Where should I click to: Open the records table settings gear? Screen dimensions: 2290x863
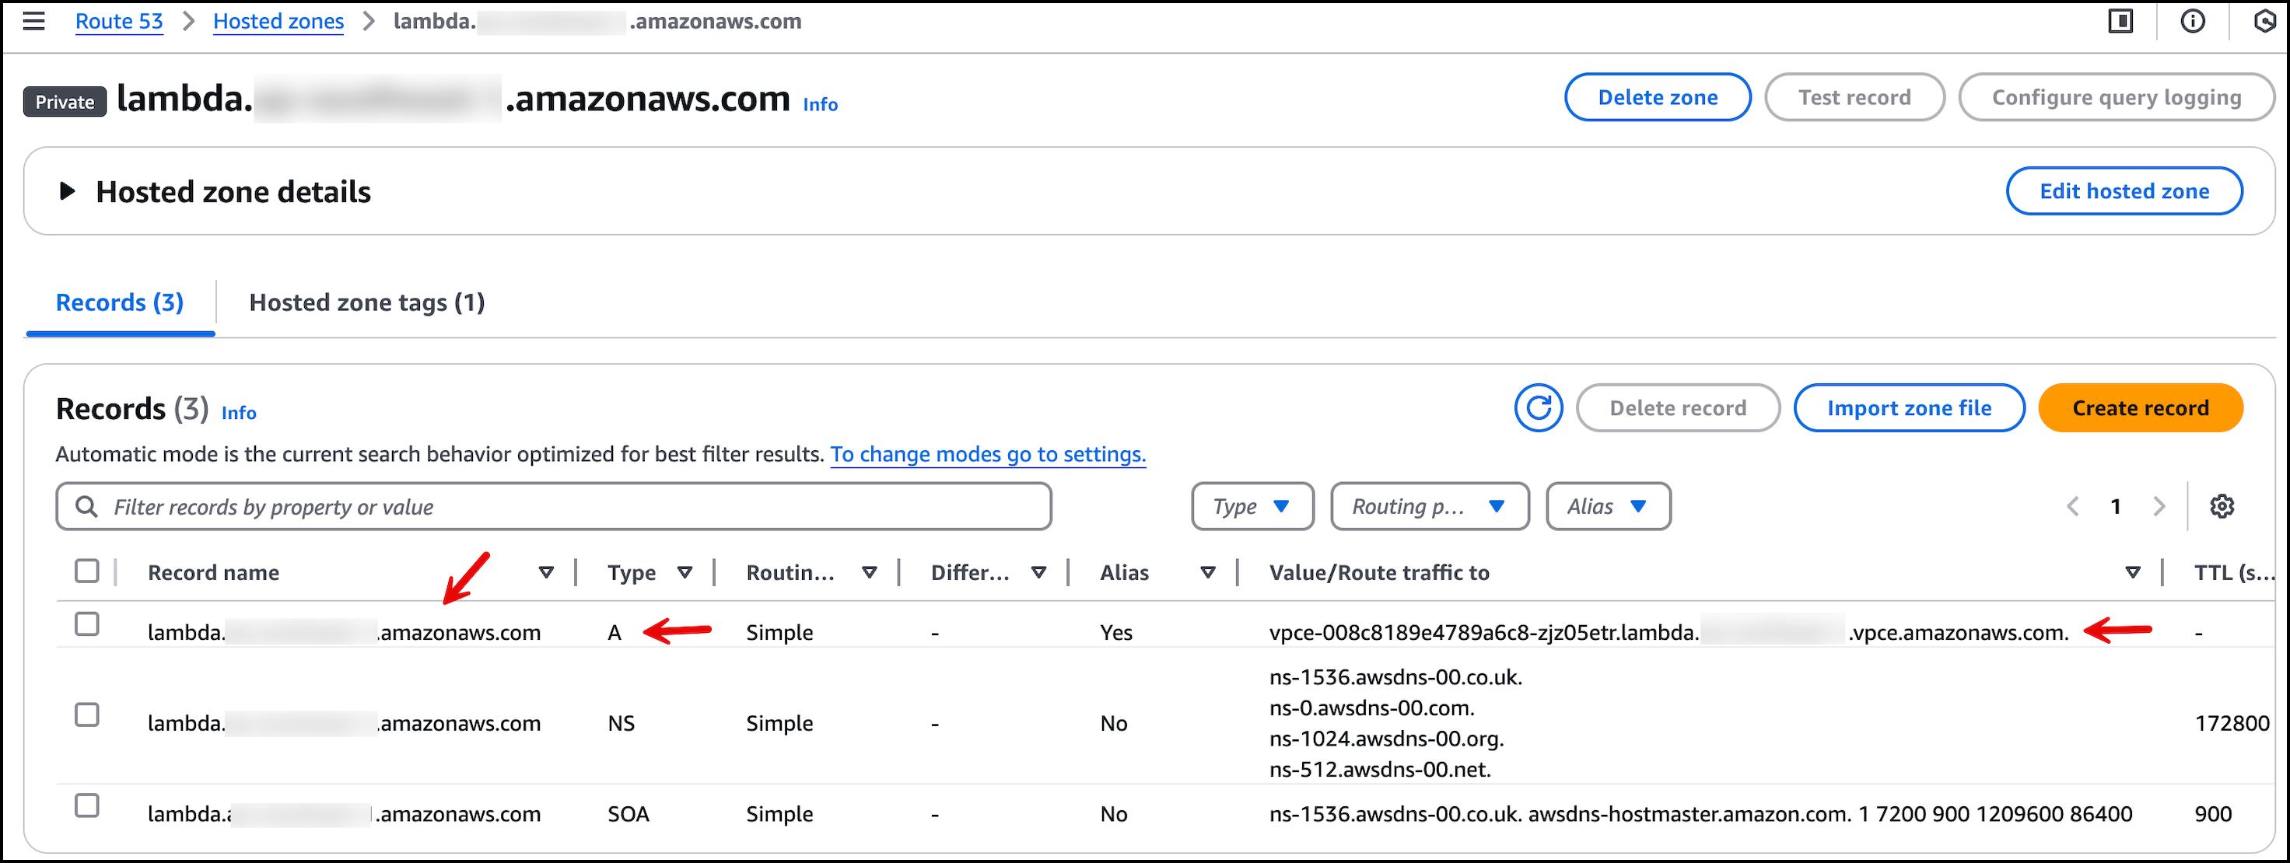tap(2222, 505)
